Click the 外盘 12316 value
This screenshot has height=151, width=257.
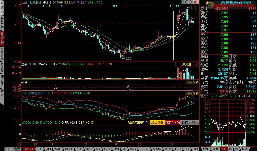(x=223, y=91)
